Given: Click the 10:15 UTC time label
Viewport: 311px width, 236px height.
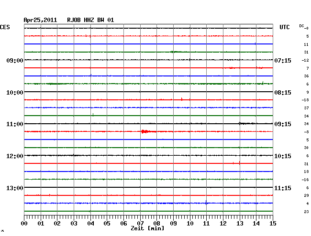Looking at the screenshot, I should tap(283, 156).
